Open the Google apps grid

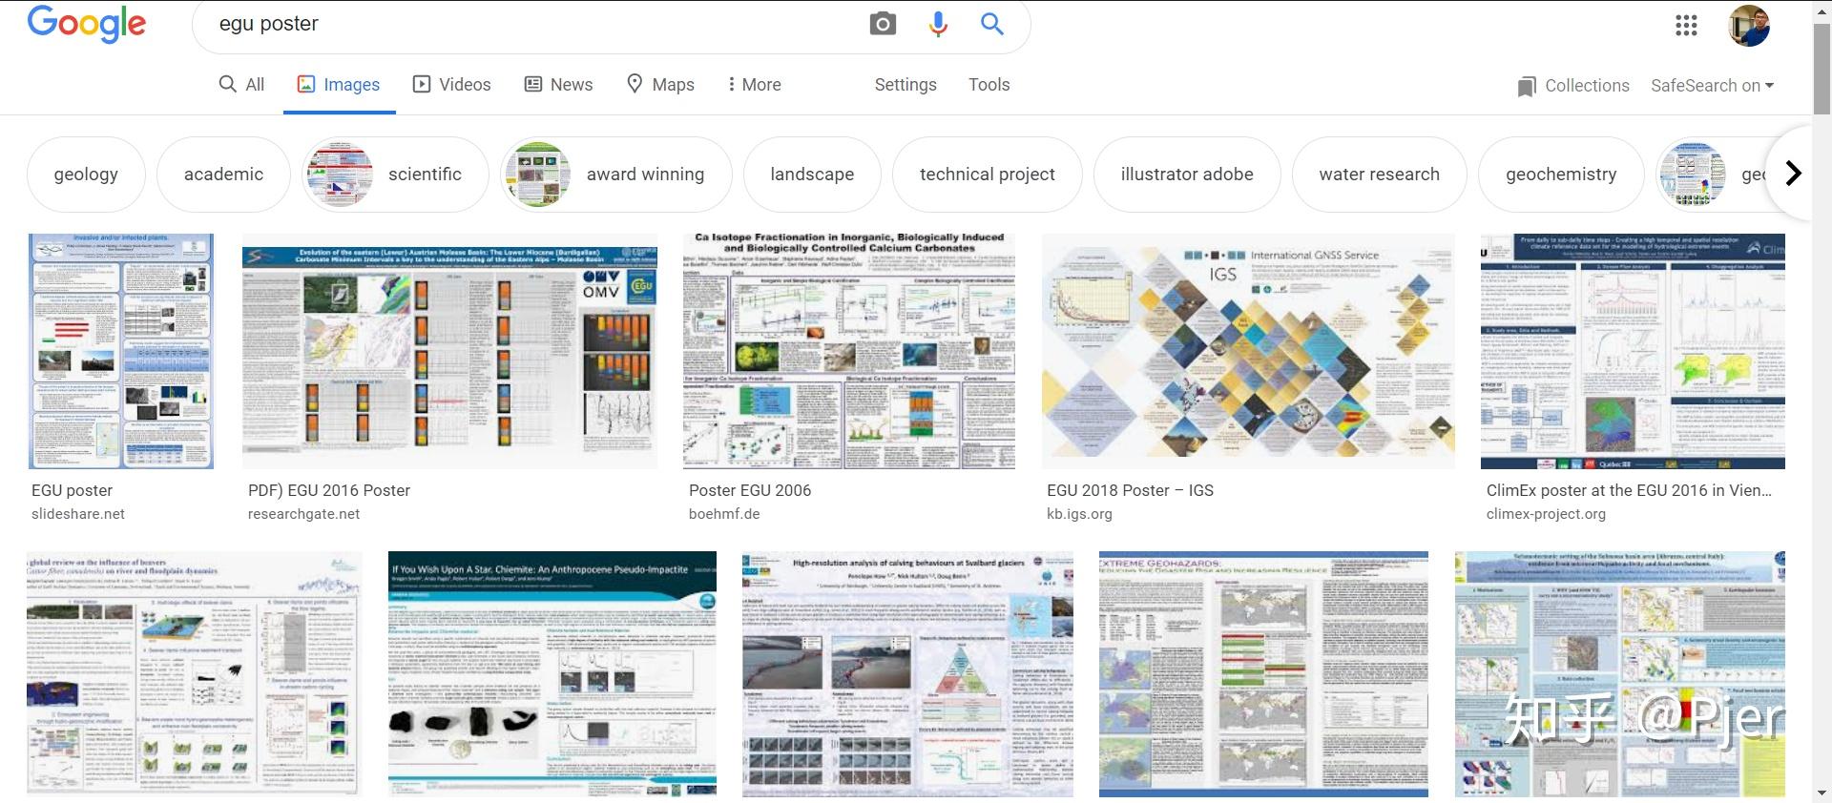point(1686,25)
